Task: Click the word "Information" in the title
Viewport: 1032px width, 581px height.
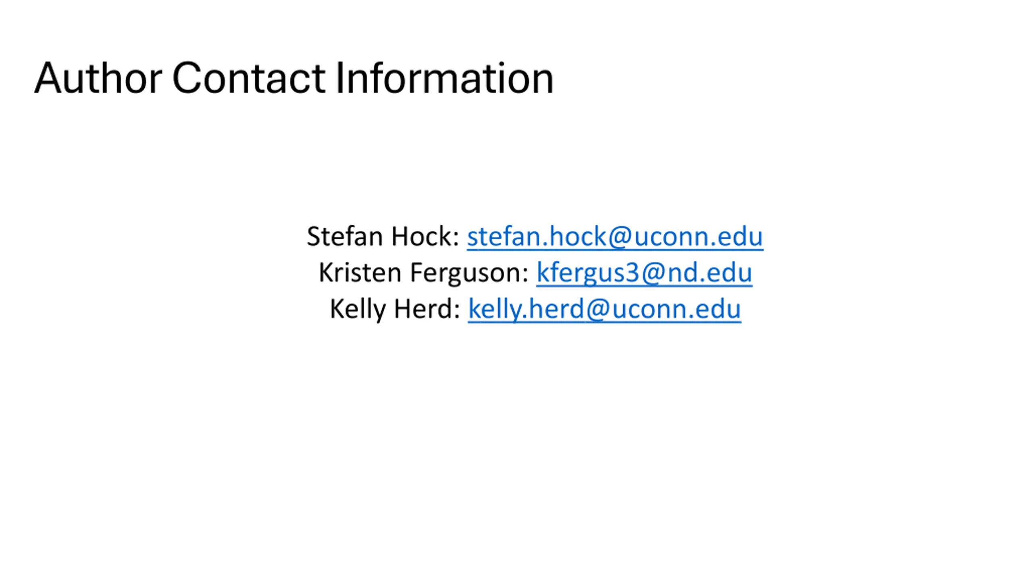Action: [x=444, y=78]
